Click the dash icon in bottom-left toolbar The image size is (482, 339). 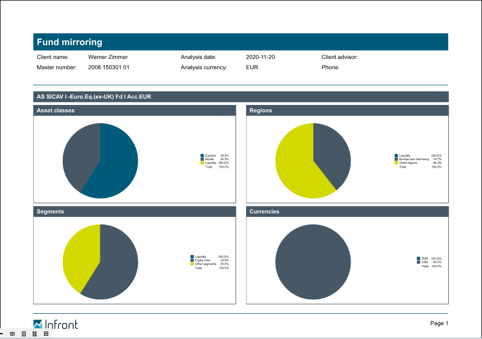(2, 334)
